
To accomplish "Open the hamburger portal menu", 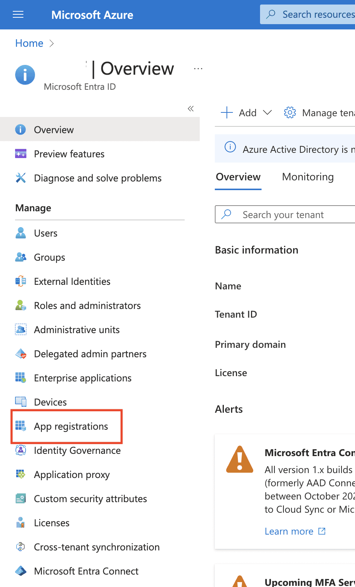I will coord(18,15).
